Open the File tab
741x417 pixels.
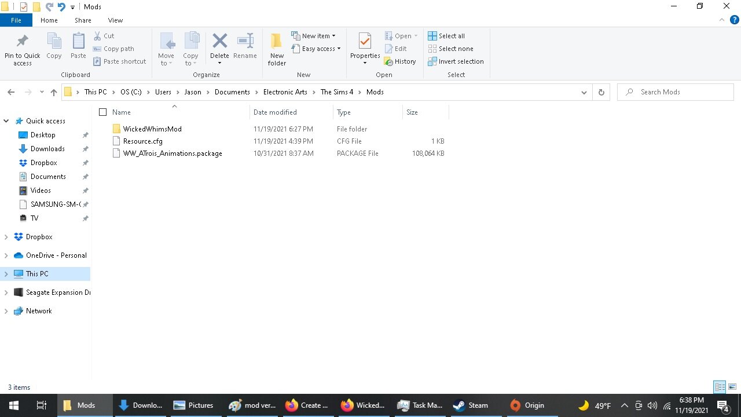[16, 20]
